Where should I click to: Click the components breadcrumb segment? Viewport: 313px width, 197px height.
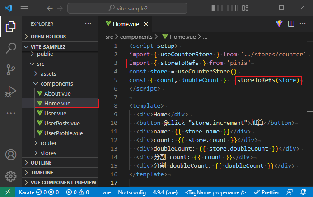[x=136, y=37]
